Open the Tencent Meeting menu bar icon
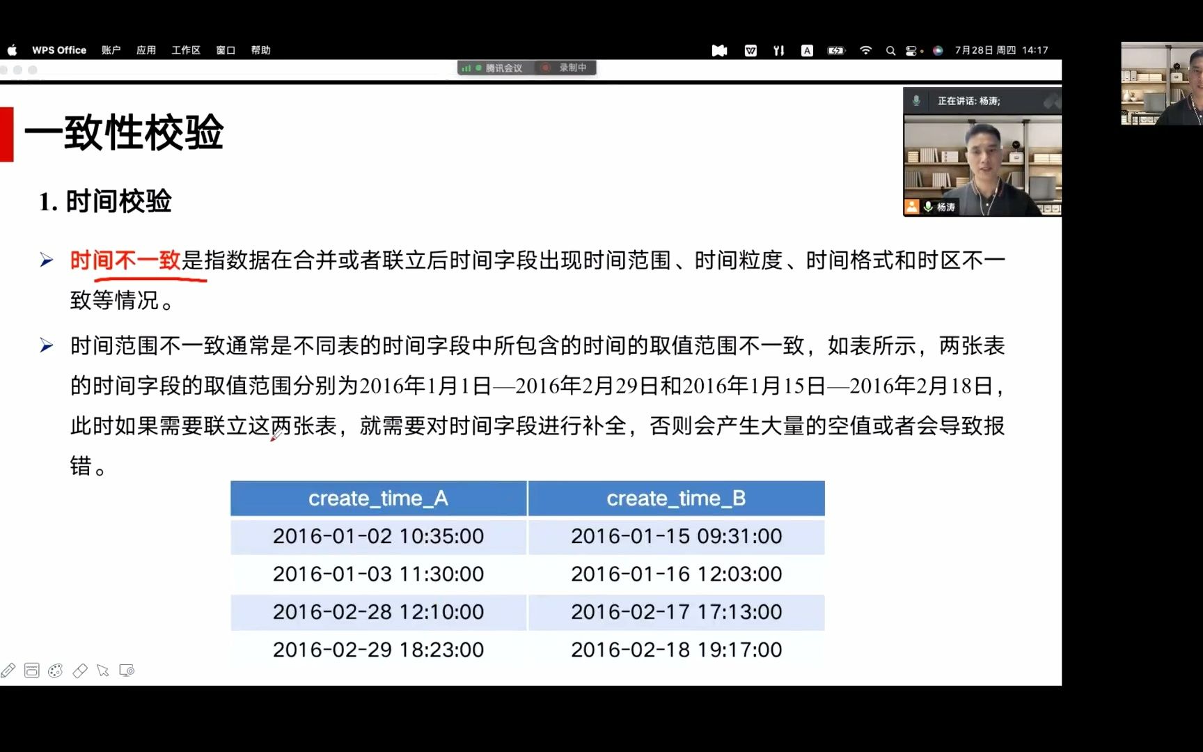The width and height of the screenshot is (1203, 752). [719, 50]
